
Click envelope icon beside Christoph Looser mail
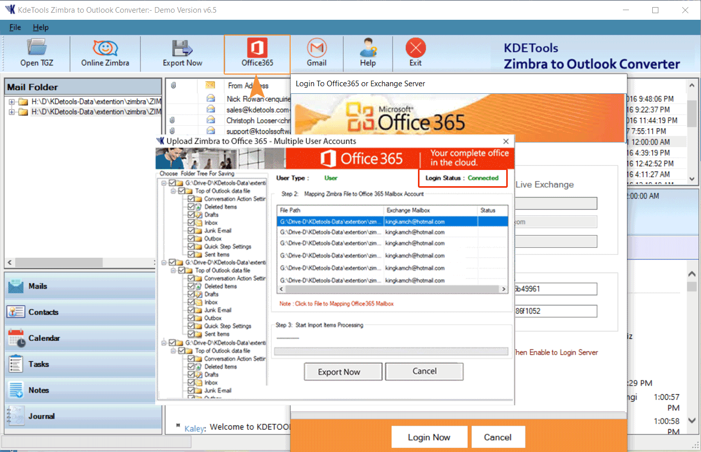click(x=211, y=120)
